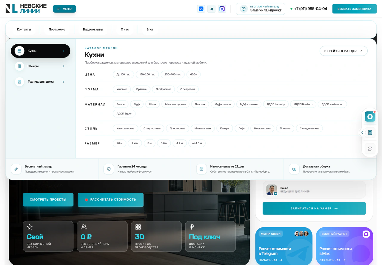The width and height of the screenshot is (382, 265).
Task: Click the Кухни category icon
Action: tap(19, 51)
